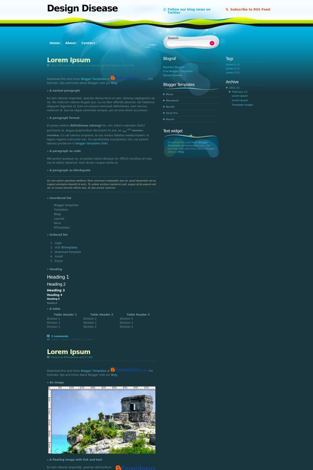Select the Lorem 1 tag

pos(230,64)
